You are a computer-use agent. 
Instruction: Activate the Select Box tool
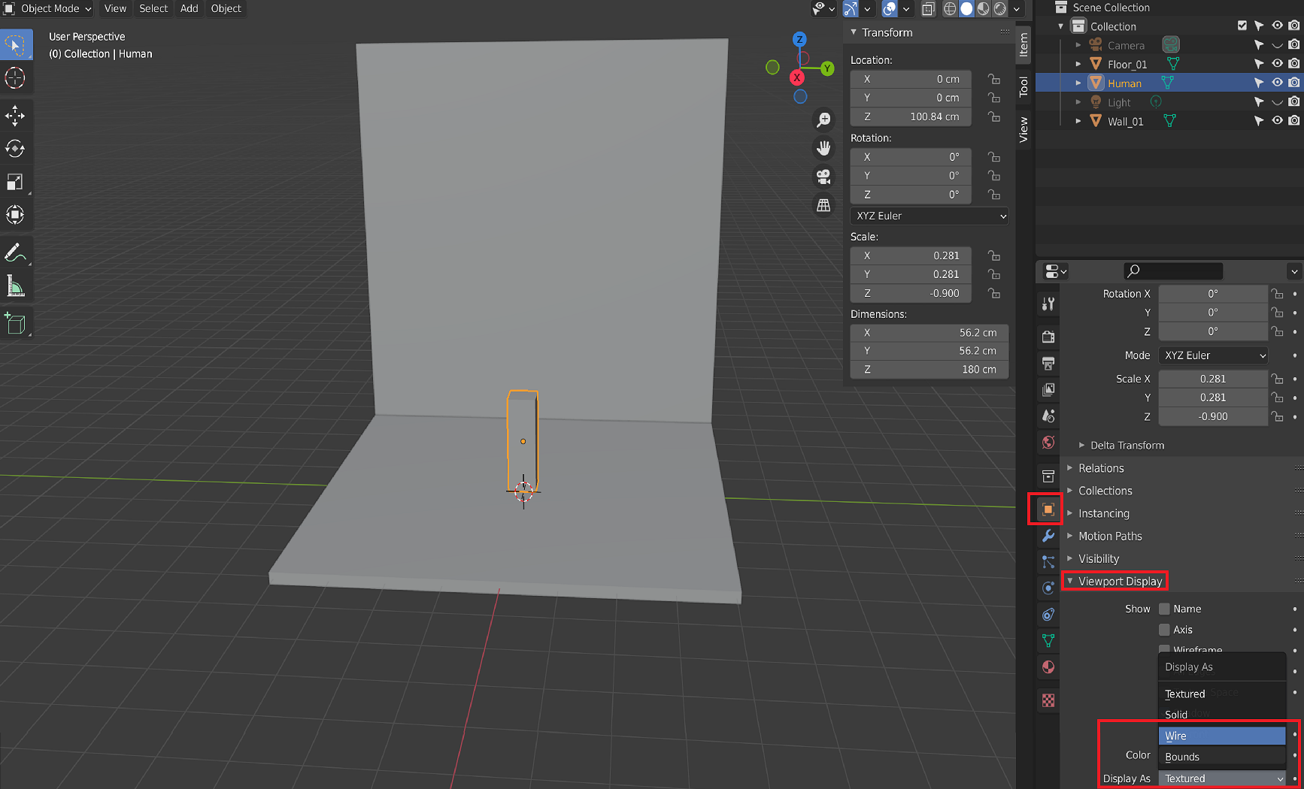15,45
